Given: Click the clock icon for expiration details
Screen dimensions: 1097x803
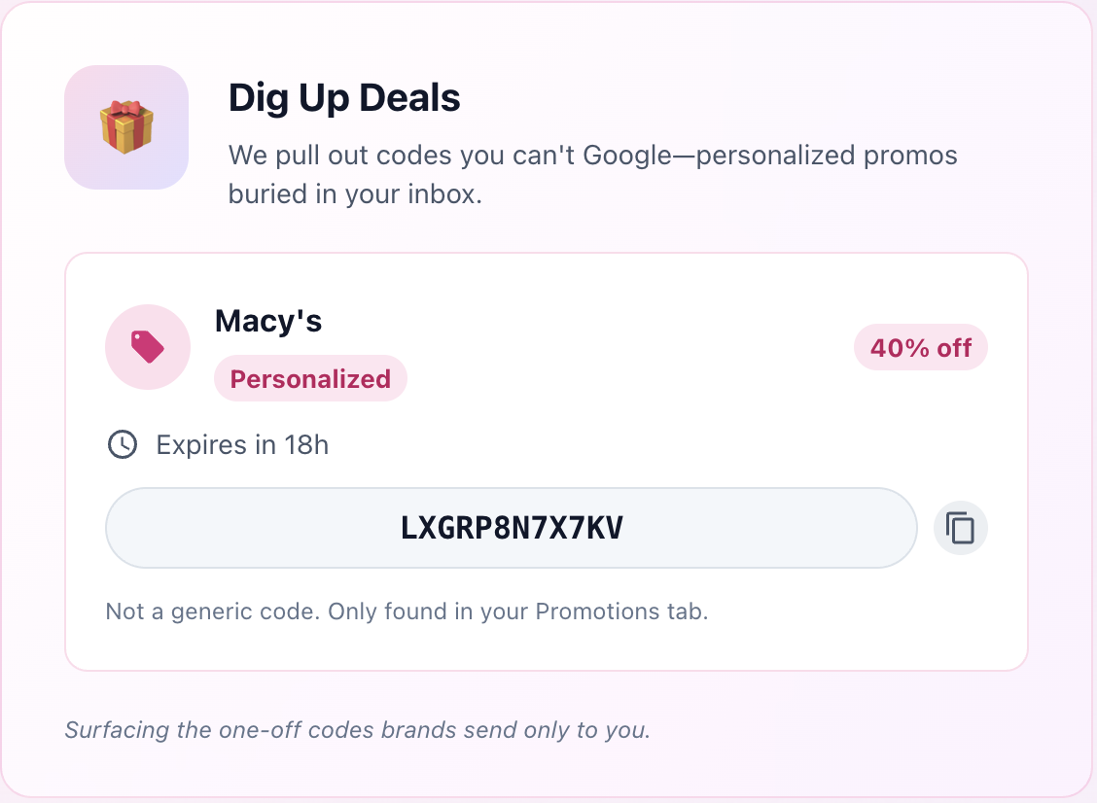Looking at the screenshot, I should click(x=124, y=445).
